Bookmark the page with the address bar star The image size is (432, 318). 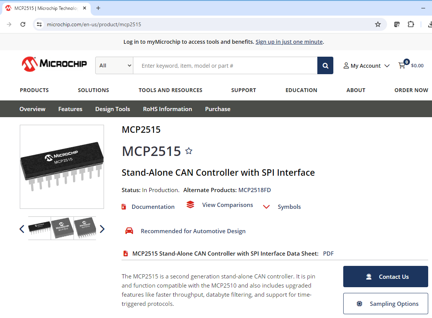click(378, 24)
